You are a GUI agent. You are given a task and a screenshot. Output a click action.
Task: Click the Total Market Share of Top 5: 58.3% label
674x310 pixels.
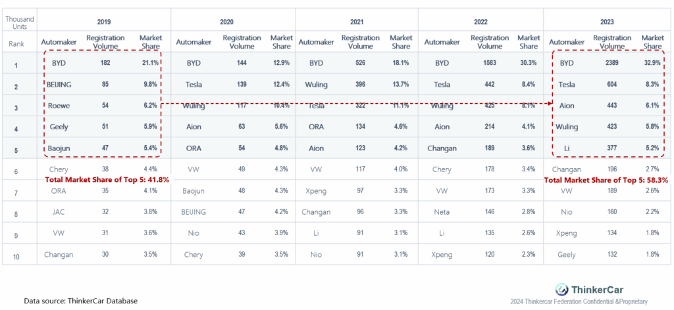coord(606,181)
